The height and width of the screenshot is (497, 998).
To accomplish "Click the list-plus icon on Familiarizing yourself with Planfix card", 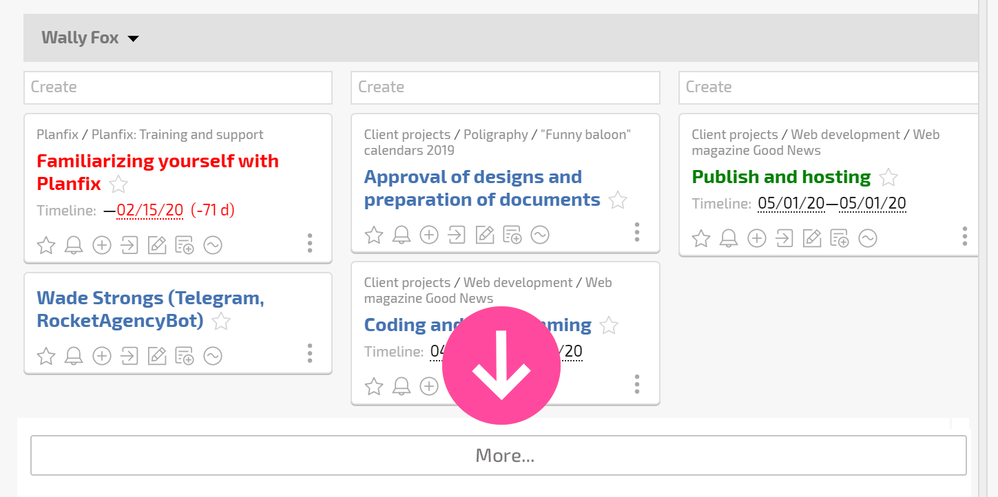I will (x=185, y=244).
